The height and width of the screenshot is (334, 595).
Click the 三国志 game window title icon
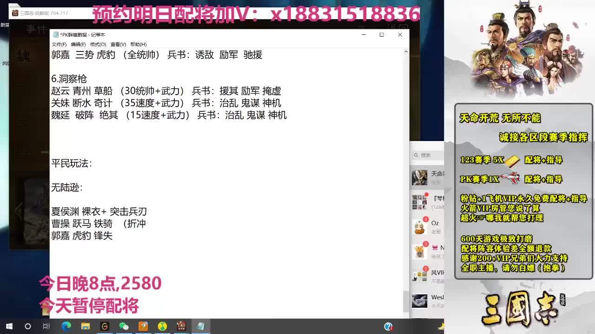pos(15,13)
